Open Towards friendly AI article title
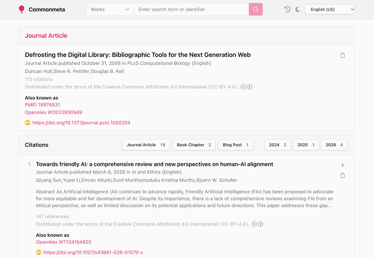Viewport: 374px width, 258px height. [x=155, y=164]
